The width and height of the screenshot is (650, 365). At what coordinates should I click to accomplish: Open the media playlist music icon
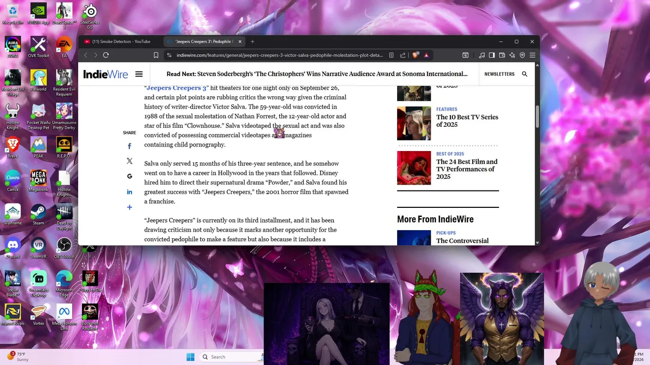(x=481, y=55)
